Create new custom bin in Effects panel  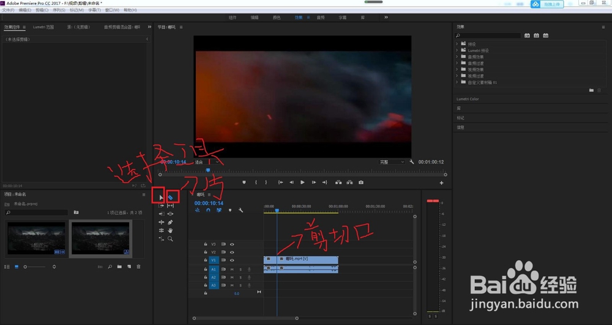pos(591,90)
